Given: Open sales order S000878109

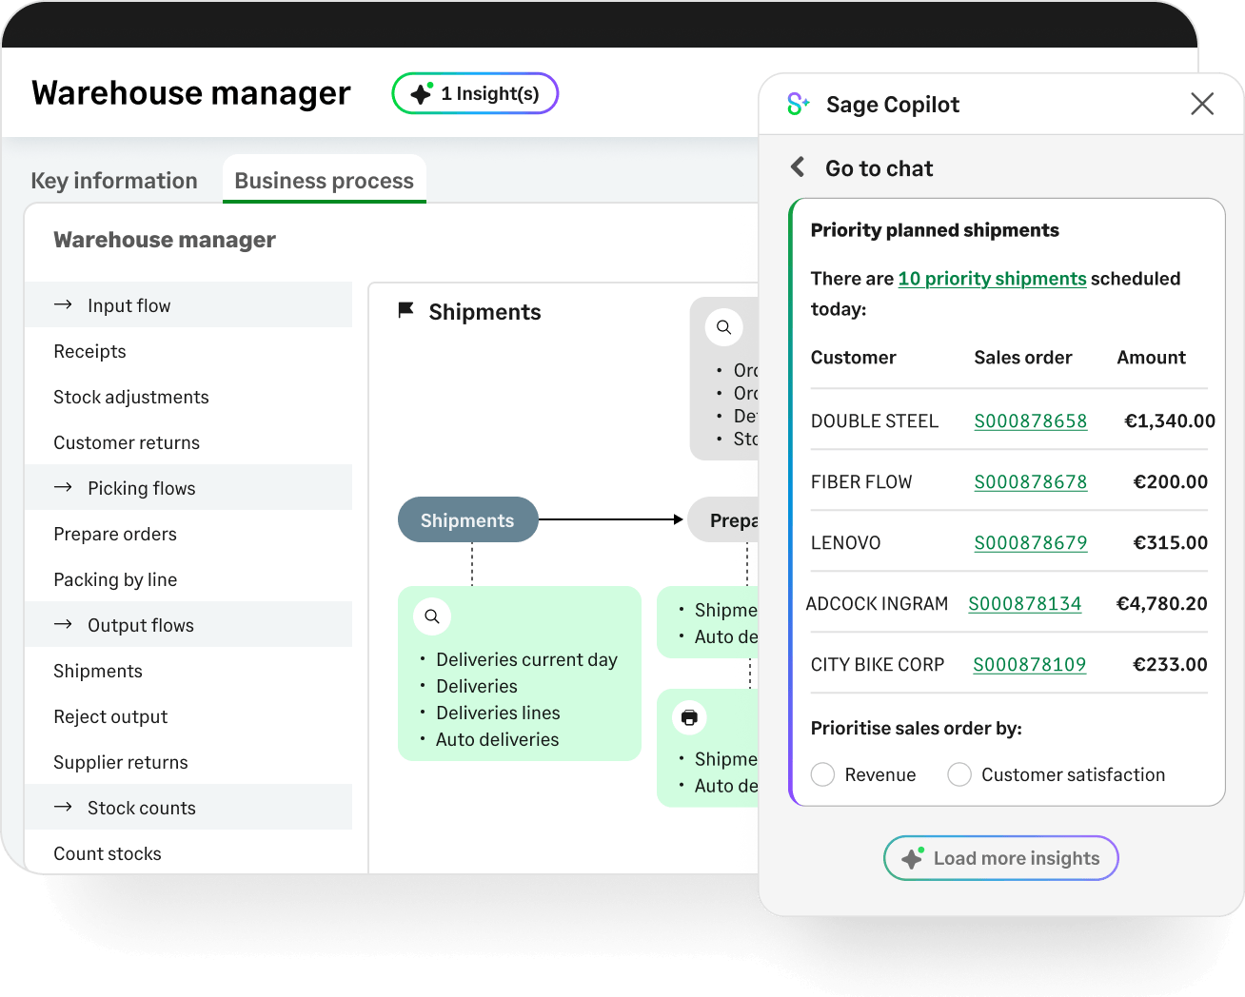Looking at the screenshot, I should pyautogui.click(x=1030, y=665).
